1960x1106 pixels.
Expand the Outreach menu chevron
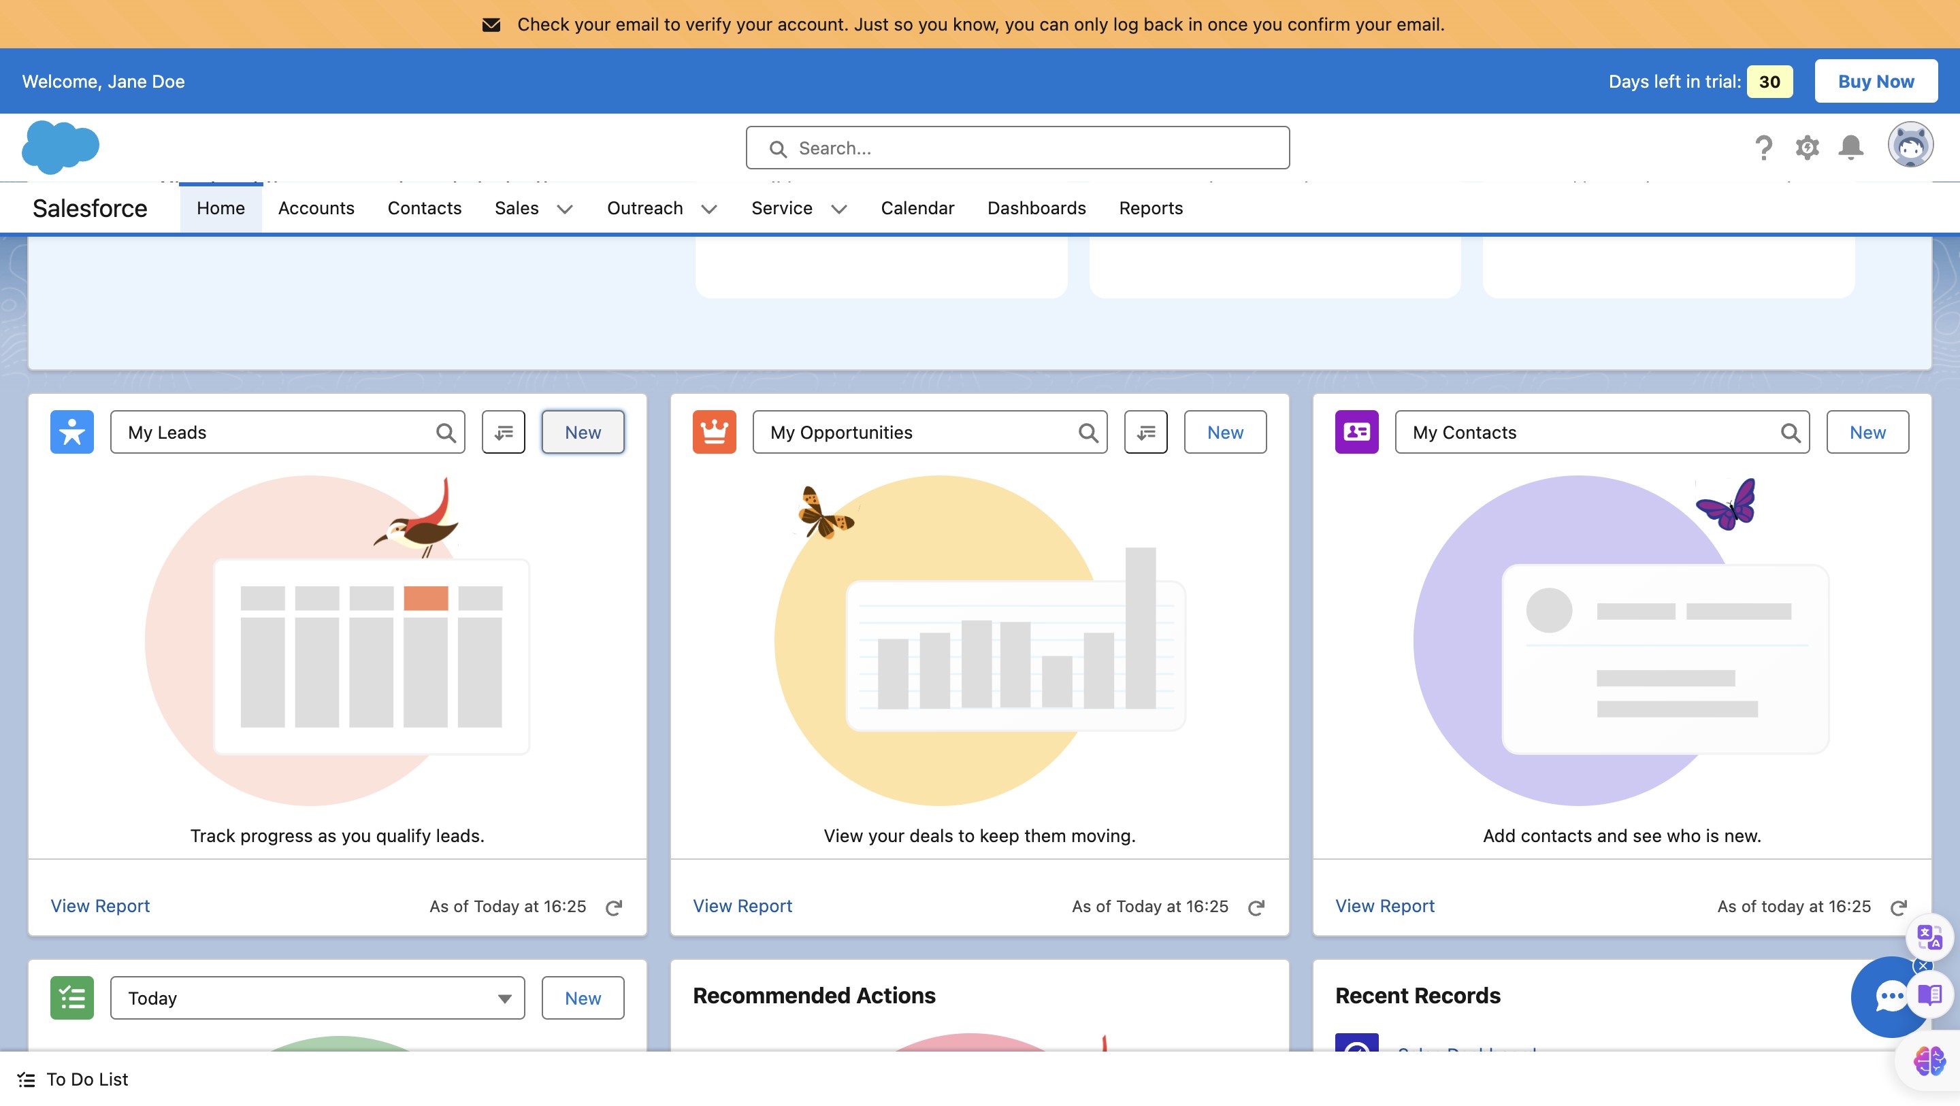709,210
